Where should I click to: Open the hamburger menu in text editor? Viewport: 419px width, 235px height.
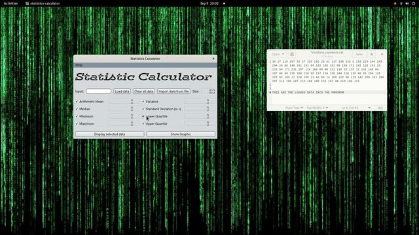371,54
